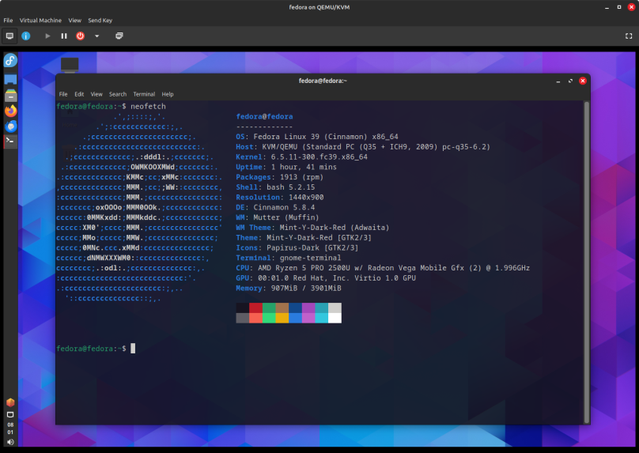Click the 'WM: Mutter (Muffin)' line
This screenshot has width=639, height=453.
click(278, 217)
